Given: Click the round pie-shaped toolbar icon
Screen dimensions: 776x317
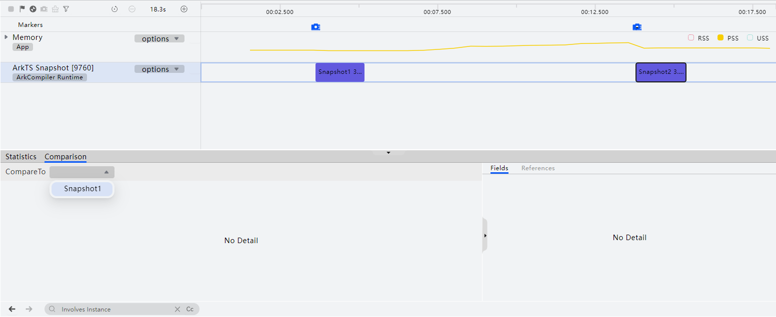Looking at the screenshot, I should (33, 9).
